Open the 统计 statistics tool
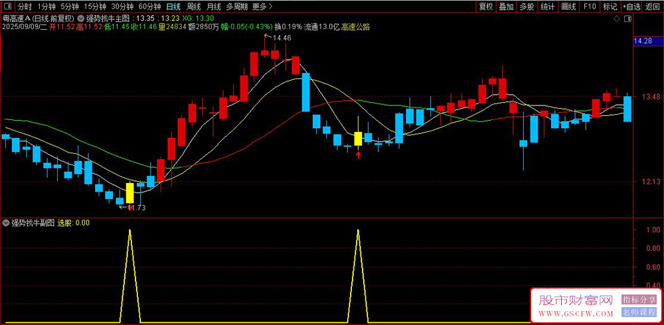Viewport: 664px width, 325px height. coord(548,7)
